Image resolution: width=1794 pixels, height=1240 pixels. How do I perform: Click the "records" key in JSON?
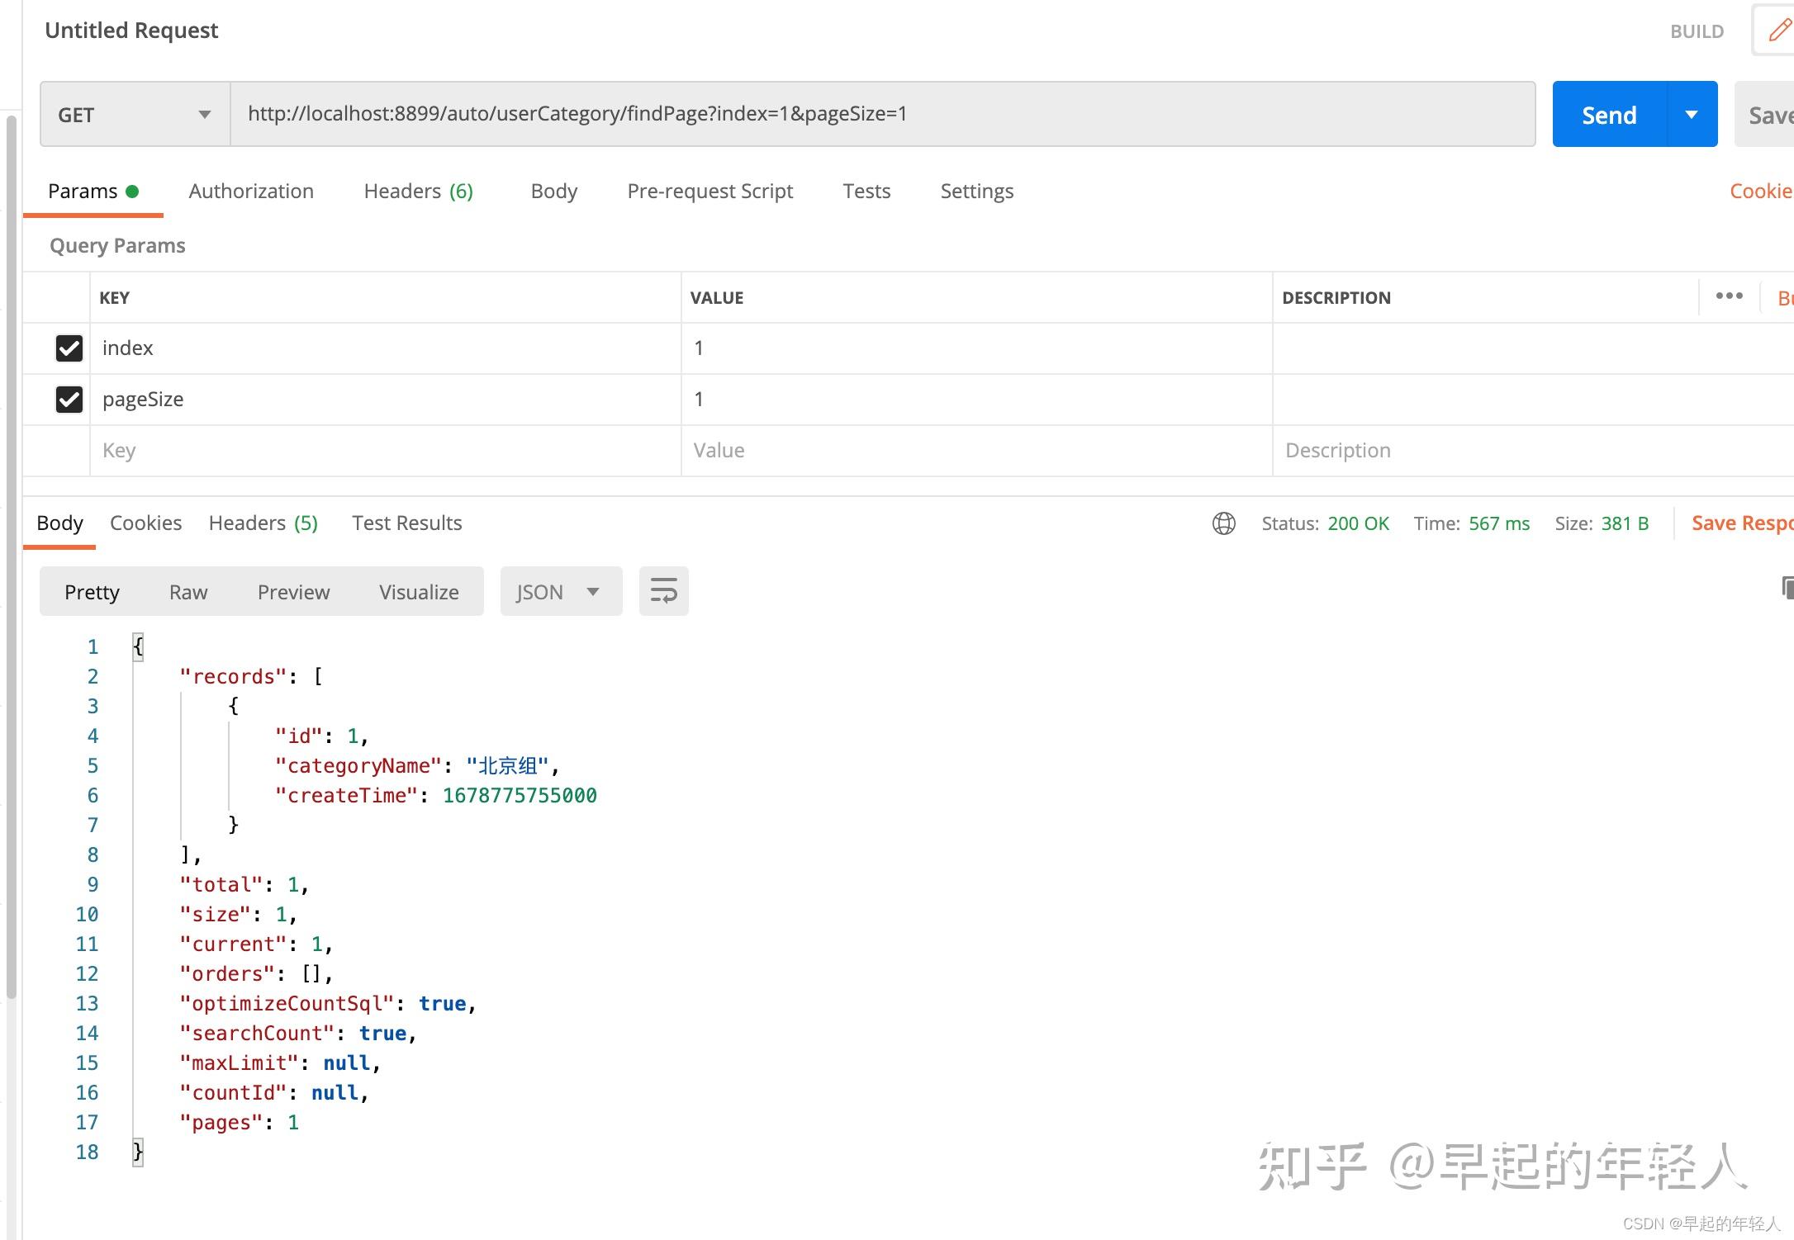233,677
